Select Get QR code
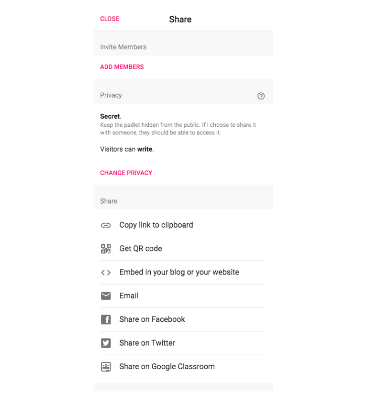 (x=141, y=248)
